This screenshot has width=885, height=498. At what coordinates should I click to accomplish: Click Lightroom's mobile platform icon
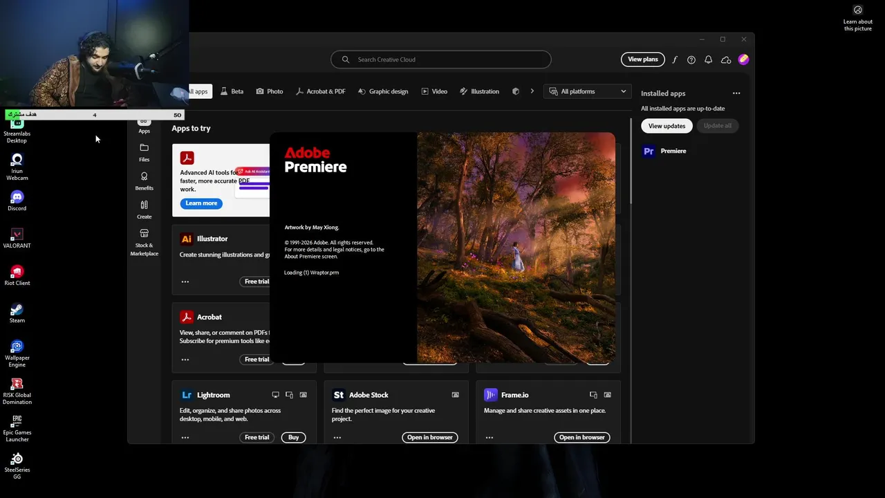point(289,395)
